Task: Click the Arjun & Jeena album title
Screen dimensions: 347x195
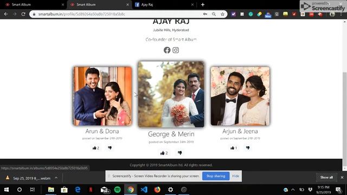Action: pos(240,131)
